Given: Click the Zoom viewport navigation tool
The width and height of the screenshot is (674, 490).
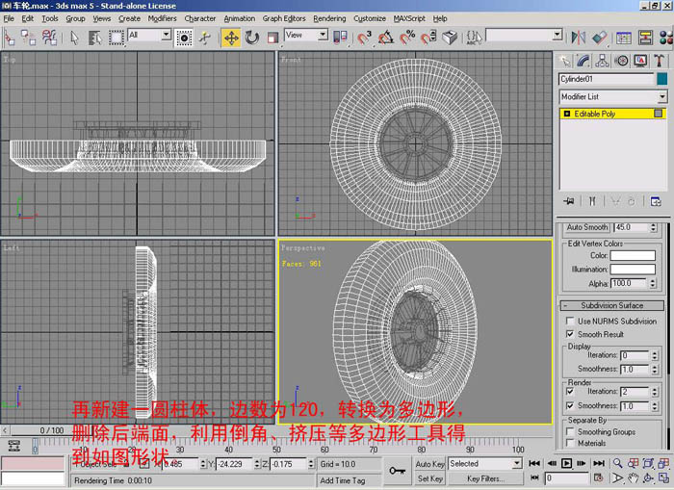Looking at the screenshot, I should click(x=618, y=463).
